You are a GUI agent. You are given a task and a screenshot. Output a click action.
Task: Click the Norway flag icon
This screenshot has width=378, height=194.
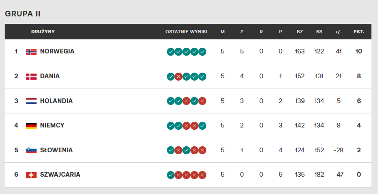click(31, 52)
